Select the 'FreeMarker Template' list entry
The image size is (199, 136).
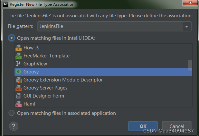pyautogui.click(x=103, y=56)
